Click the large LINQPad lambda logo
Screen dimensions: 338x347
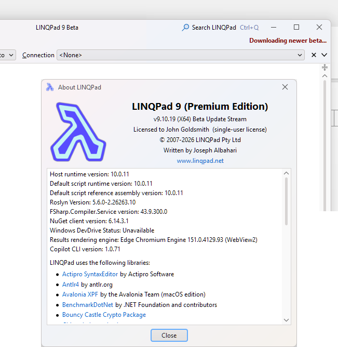[x=78, y=132]
